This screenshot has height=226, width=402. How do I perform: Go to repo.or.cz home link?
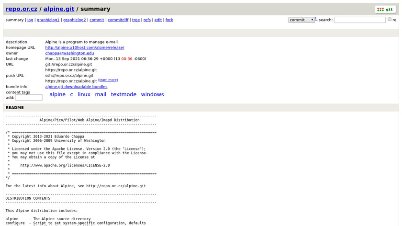pyautogui.click(x=22, y=9)
